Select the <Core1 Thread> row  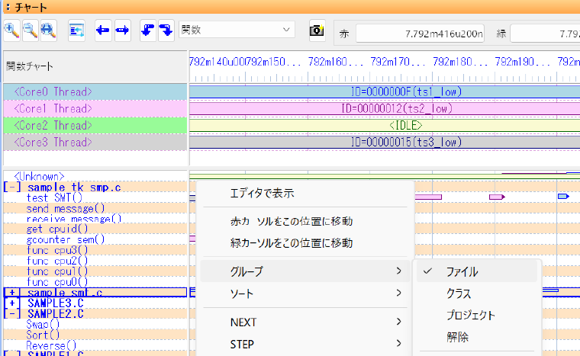(95, 108)
